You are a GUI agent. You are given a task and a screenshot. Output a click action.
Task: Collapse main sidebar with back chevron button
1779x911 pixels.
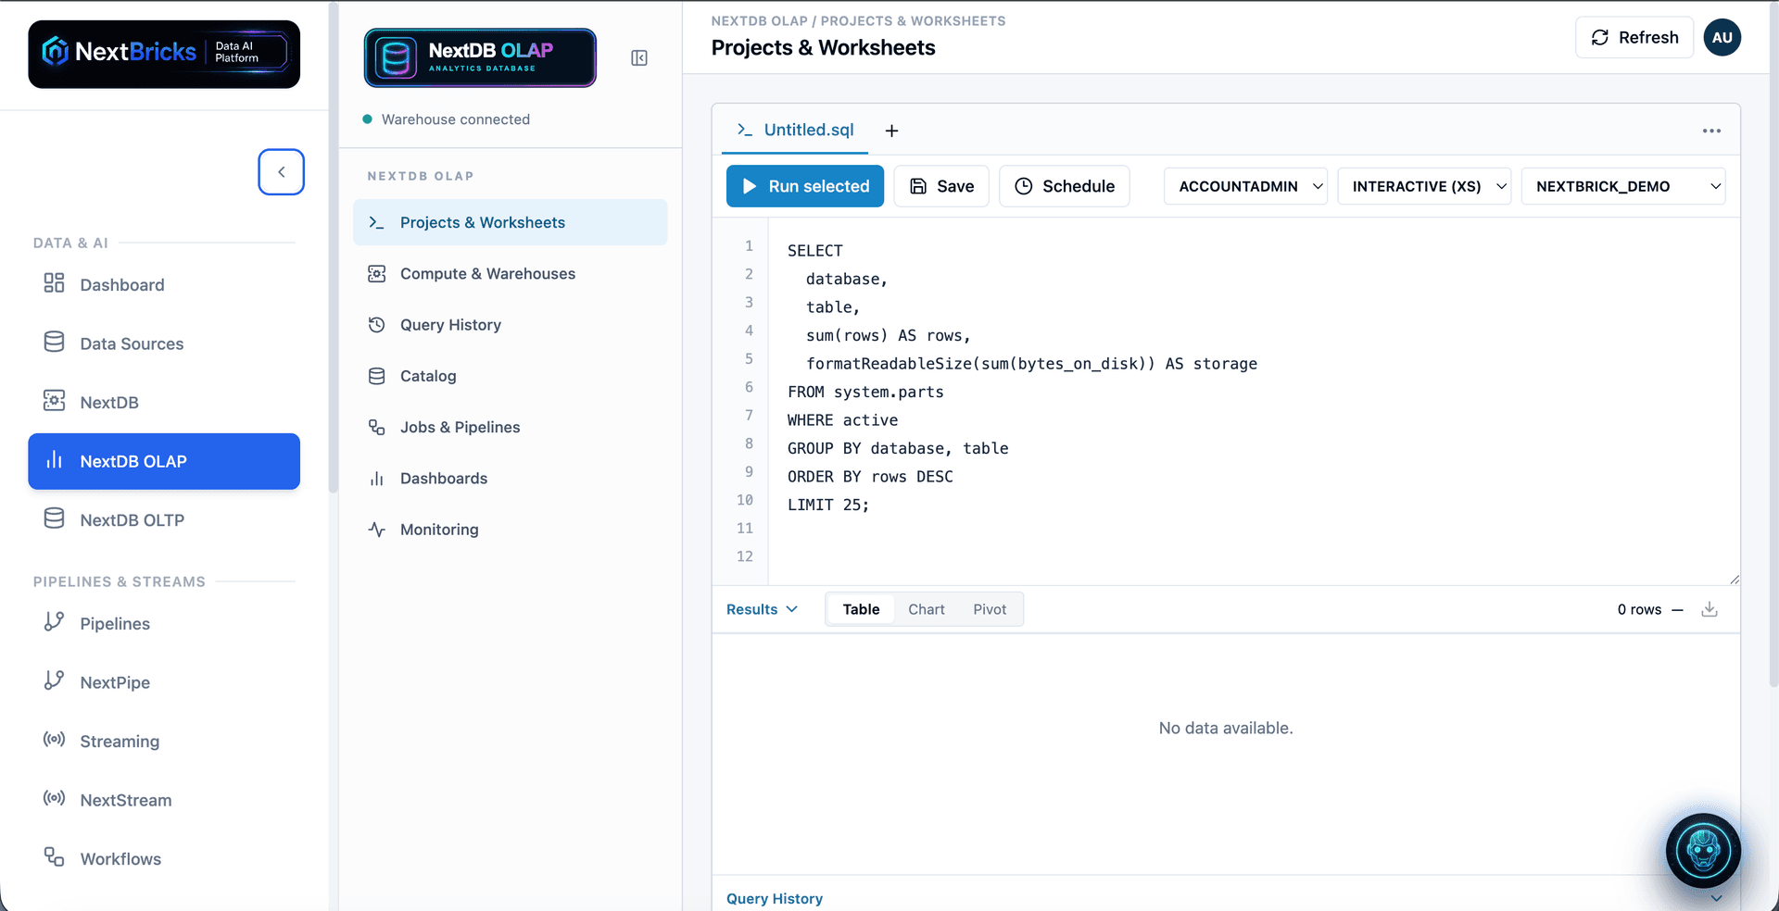(282, 172)
